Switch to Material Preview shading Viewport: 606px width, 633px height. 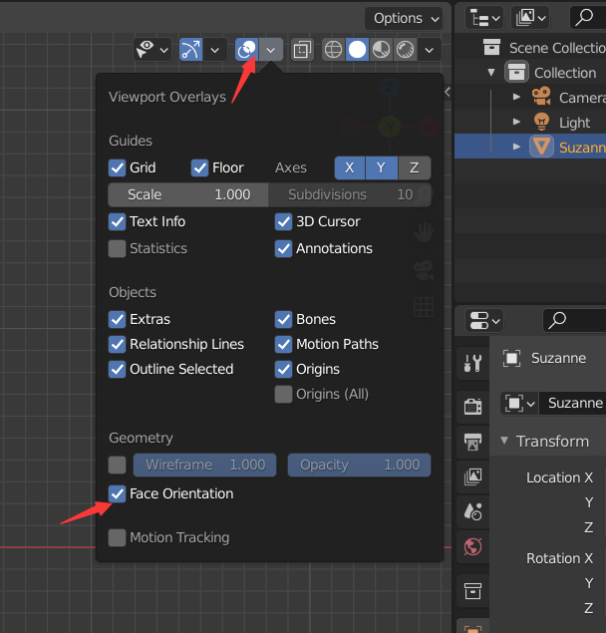point(381,50)
